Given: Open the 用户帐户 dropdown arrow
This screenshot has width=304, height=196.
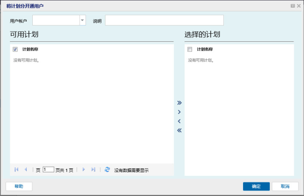Looking at the screenshot, I should coord(82,20).
